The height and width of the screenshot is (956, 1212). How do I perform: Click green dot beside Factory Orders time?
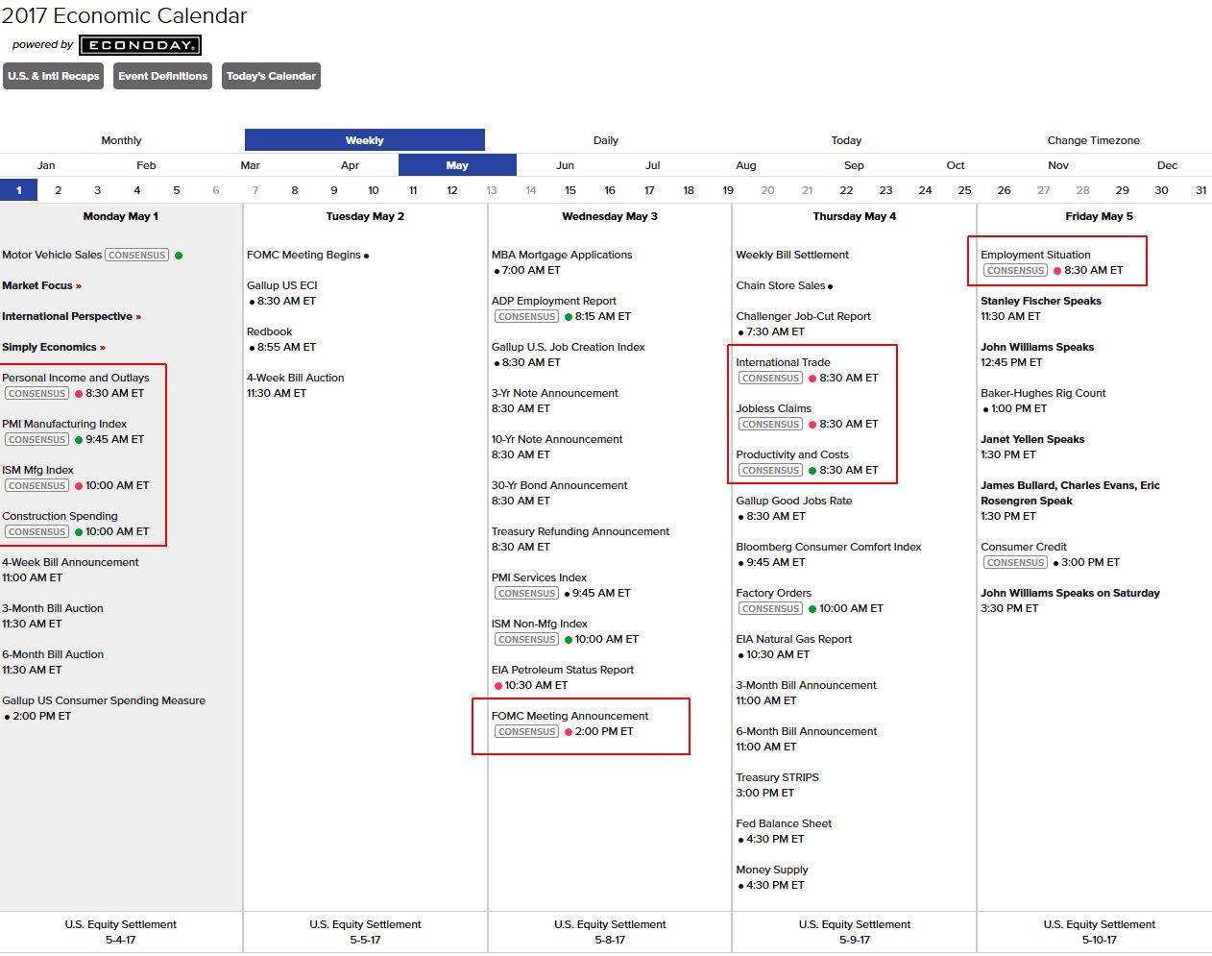pyautogui.click(x=812, y=609)
